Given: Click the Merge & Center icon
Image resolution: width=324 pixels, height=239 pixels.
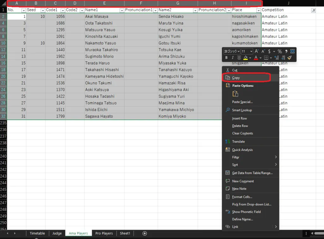Looking at the screenshot, I should (x=292, y=51).
